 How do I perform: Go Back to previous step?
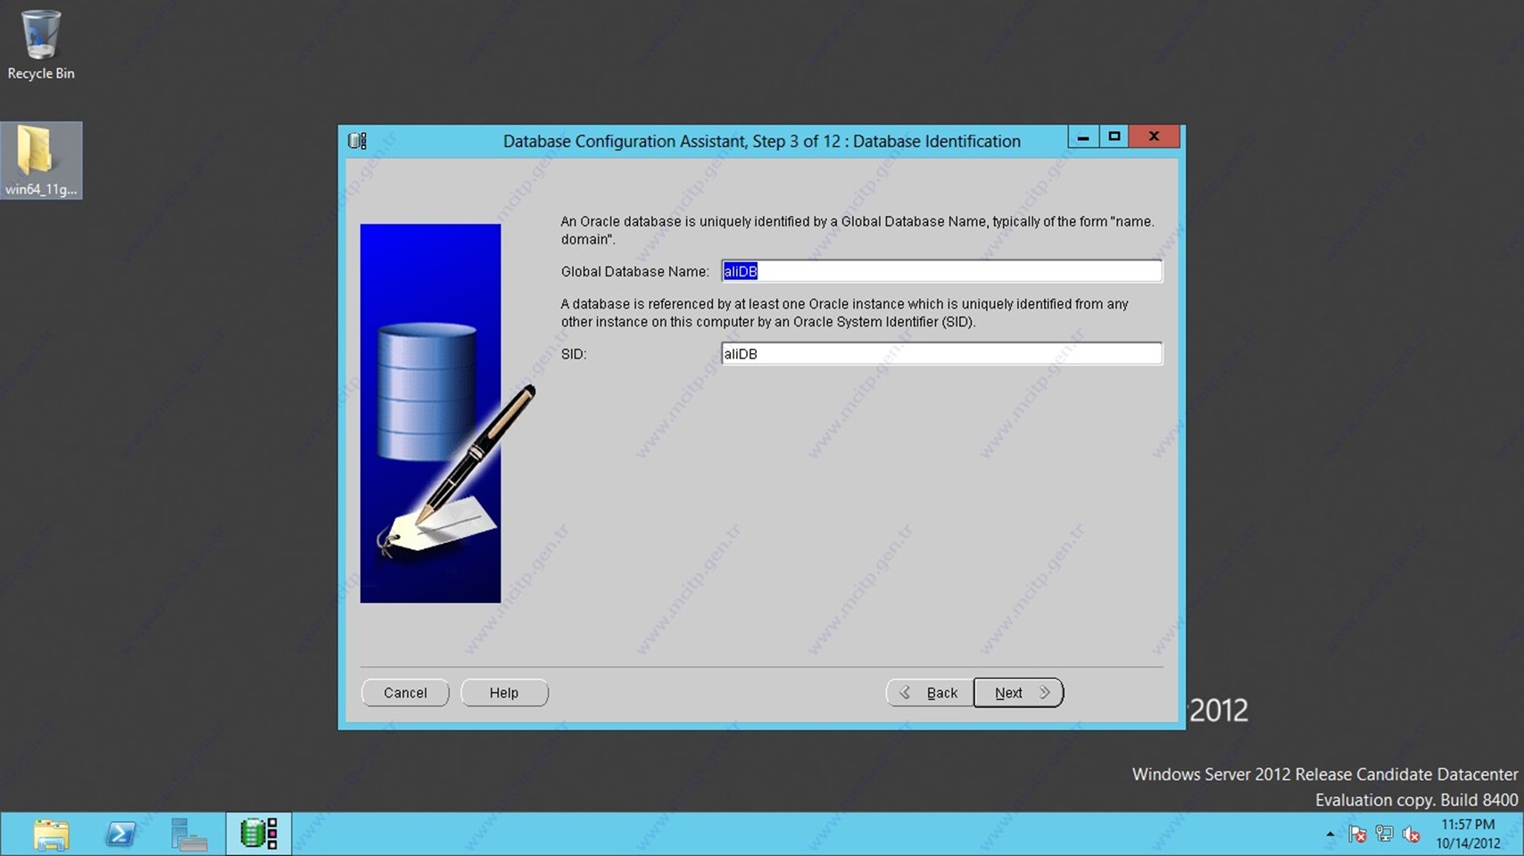click(x=930, y=693)
